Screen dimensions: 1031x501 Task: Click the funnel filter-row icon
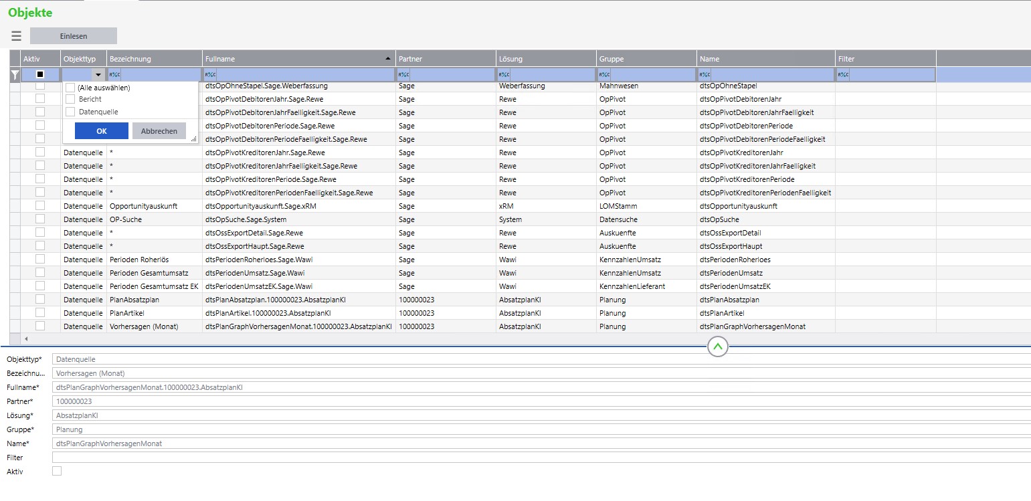click(15, 75)
